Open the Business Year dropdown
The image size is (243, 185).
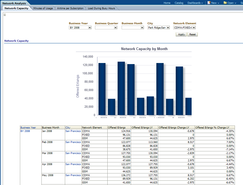click(x=90, y=27)
